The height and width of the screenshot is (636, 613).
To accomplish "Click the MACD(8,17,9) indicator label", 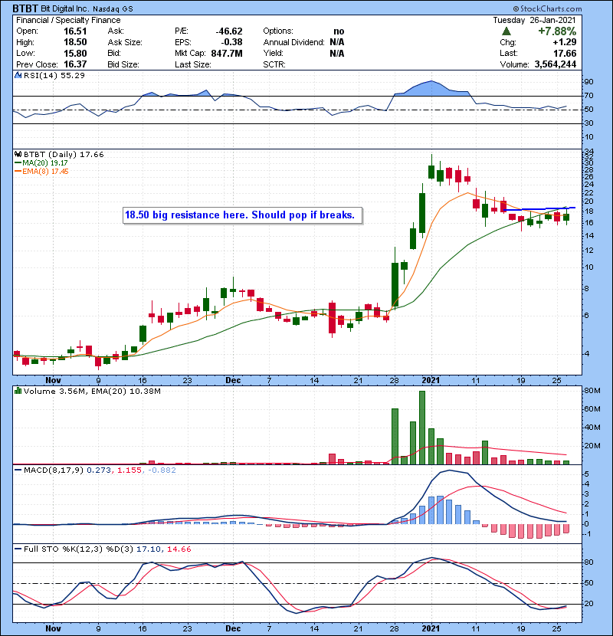I will pos(47,470).
